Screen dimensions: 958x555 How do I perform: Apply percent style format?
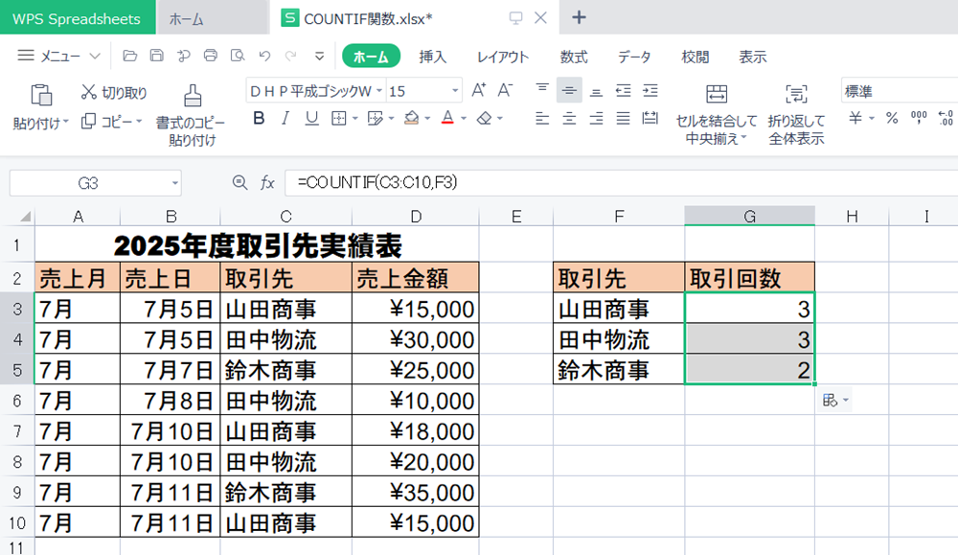click(892, 118)
